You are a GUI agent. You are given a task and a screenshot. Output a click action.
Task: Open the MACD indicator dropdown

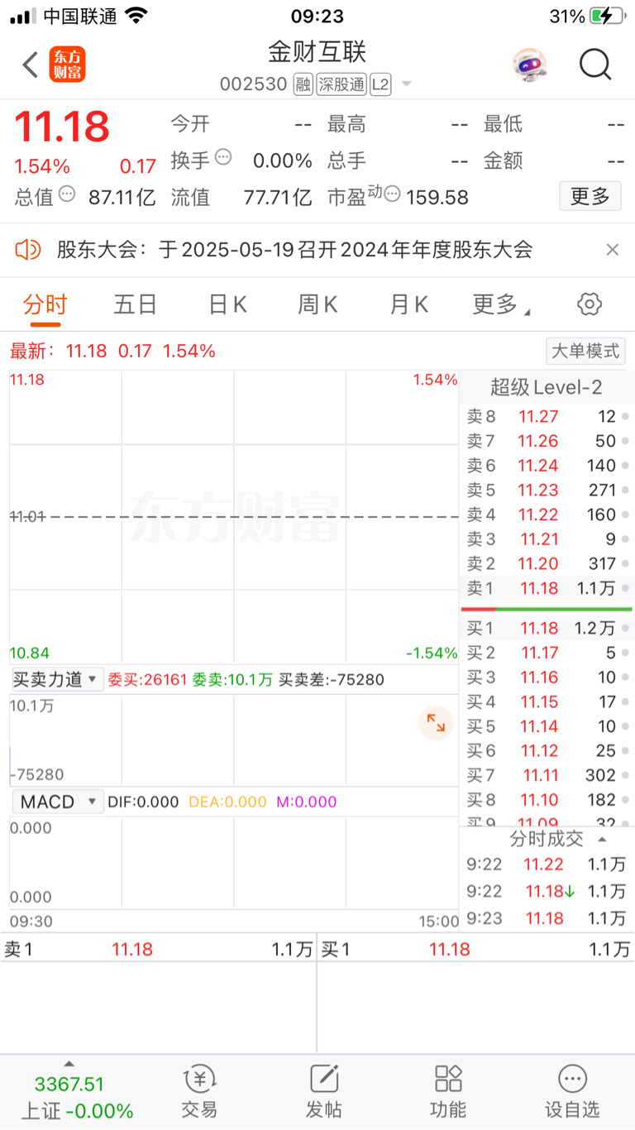(x=56, y=802)
